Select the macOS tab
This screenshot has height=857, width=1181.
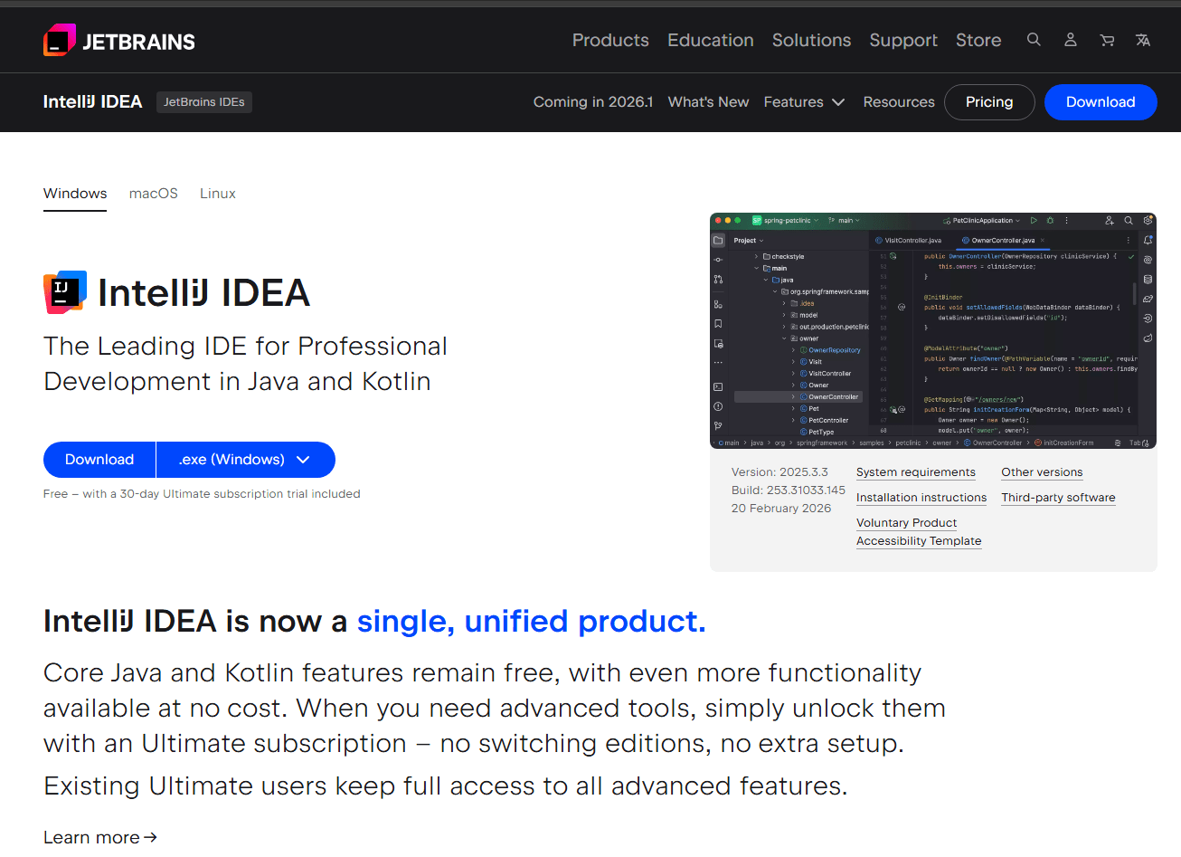pos(154,194)
